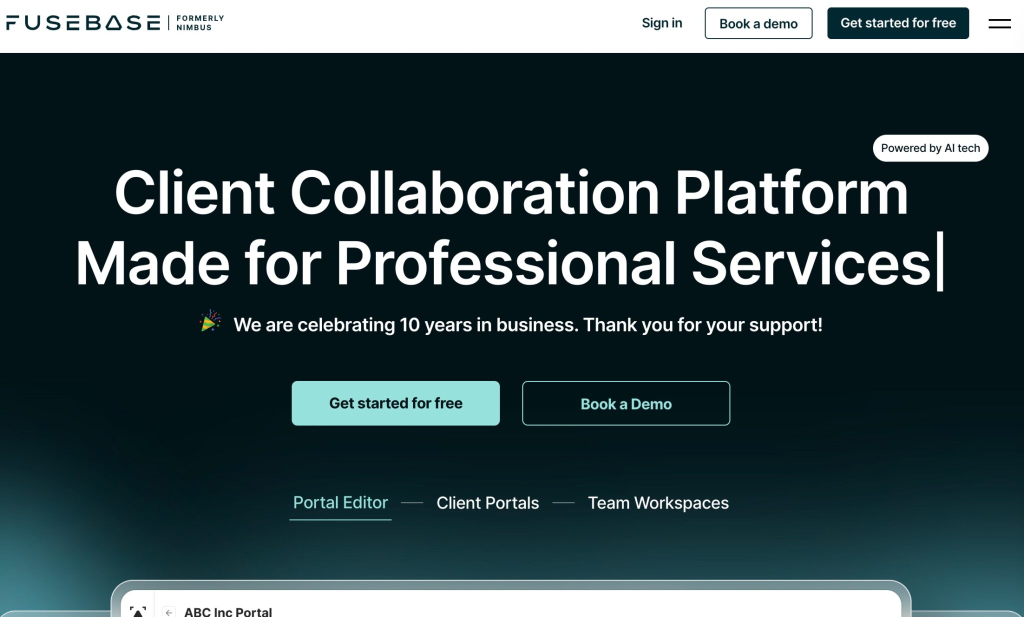Click the Book a Demo hero button
Screen dimensions: 1024x617
(x=625, y=403)
